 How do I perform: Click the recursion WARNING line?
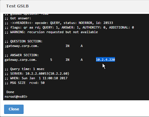pos(51,32)
